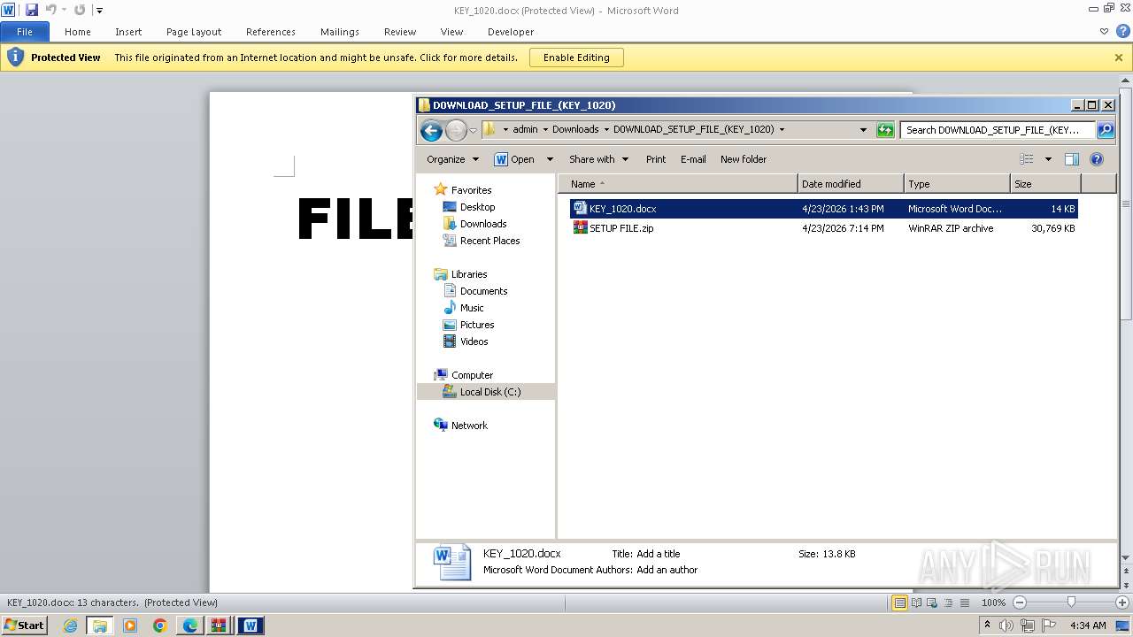Toggle the preview pane icon in Explorer
This screenshot has height=637, width=1133.
[x=1072, y=159]
